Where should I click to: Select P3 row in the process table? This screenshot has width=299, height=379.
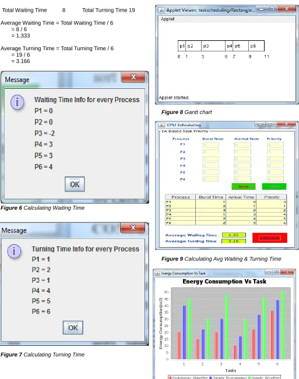[226, 210]
